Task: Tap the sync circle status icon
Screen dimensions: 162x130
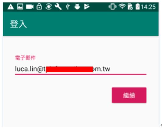Action: [x=49, y=7]
